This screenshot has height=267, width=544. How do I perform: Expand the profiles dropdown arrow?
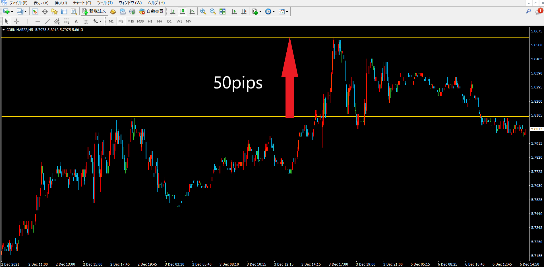(x=25, y=12)
